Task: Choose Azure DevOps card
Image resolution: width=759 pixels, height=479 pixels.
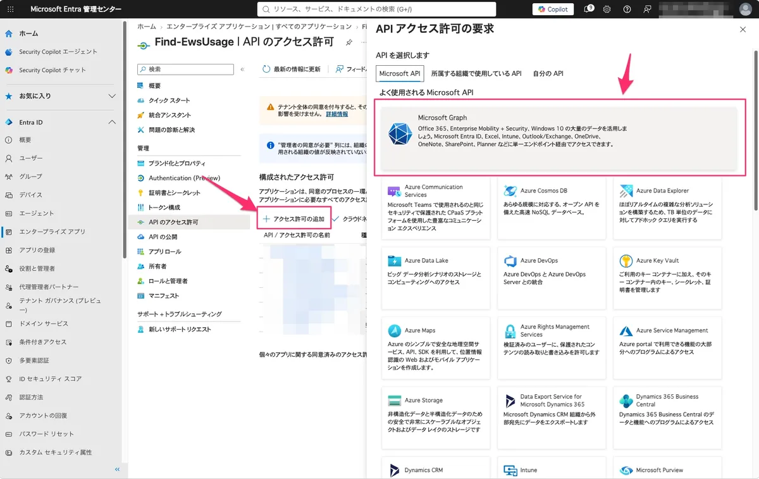Action: (x=552, y=278)
